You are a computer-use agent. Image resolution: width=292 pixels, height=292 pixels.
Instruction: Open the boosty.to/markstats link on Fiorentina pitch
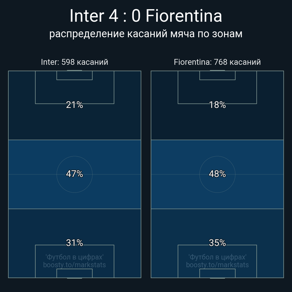[x=217, y=265]
